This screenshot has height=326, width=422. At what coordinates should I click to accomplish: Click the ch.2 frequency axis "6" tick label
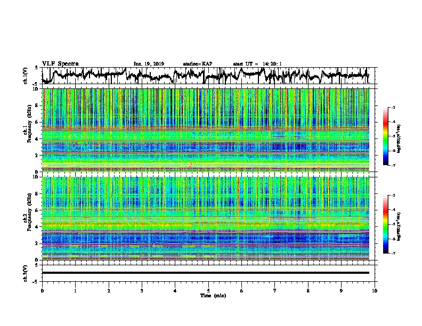tap(37, 210)
